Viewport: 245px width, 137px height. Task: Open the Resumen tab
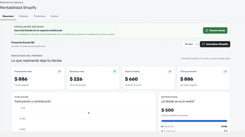[8, 16]
